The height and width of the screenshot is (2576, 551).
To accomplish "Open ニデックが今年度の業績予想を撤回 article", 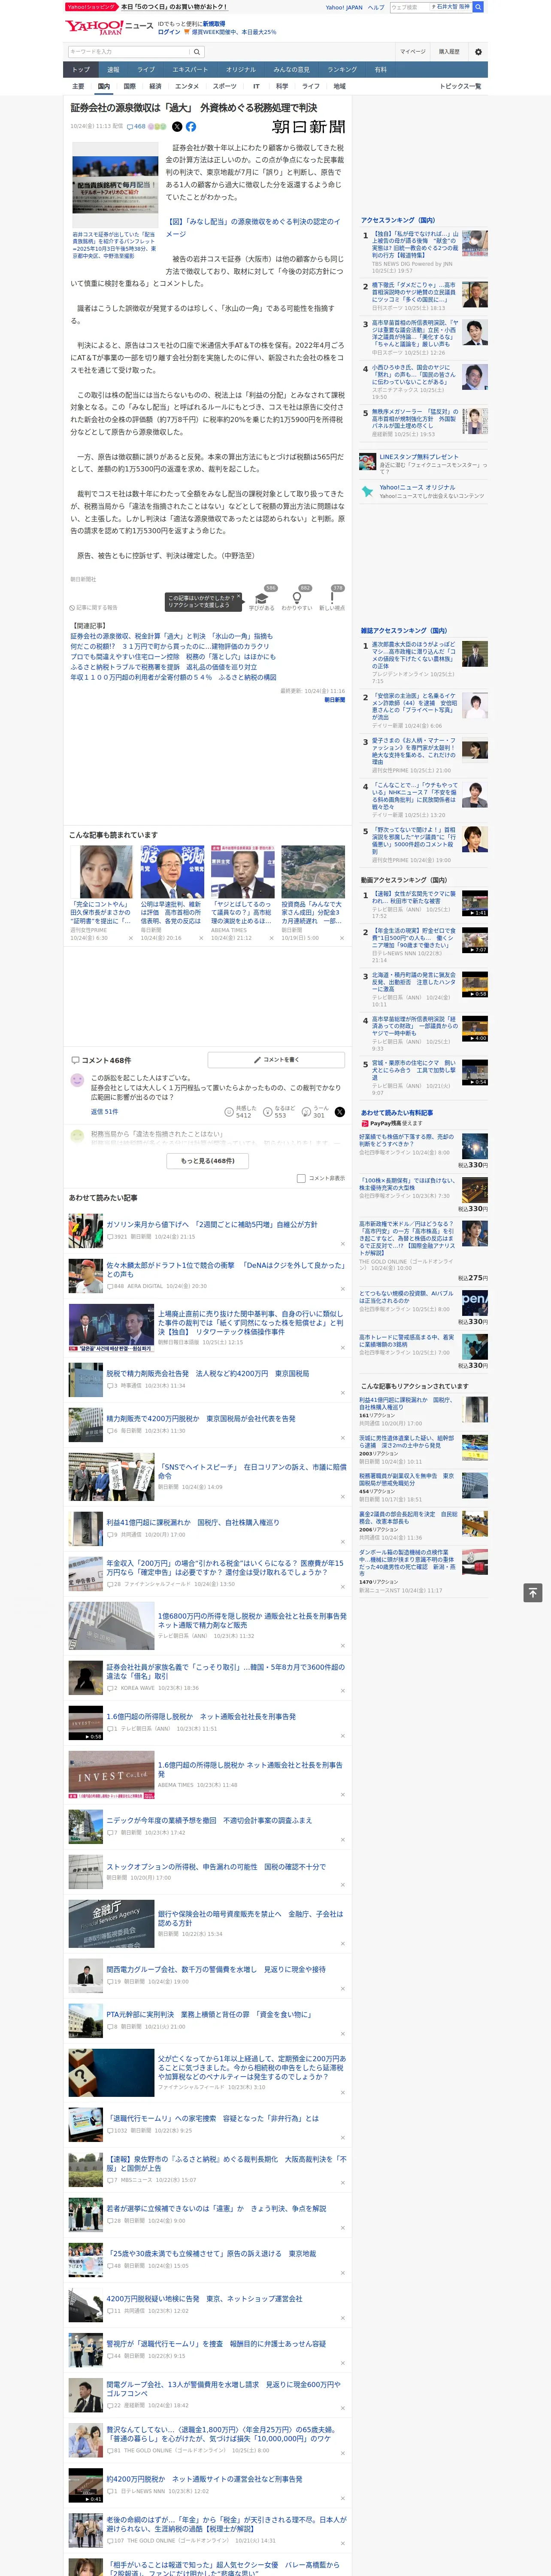I will [x=209, y=1820].
